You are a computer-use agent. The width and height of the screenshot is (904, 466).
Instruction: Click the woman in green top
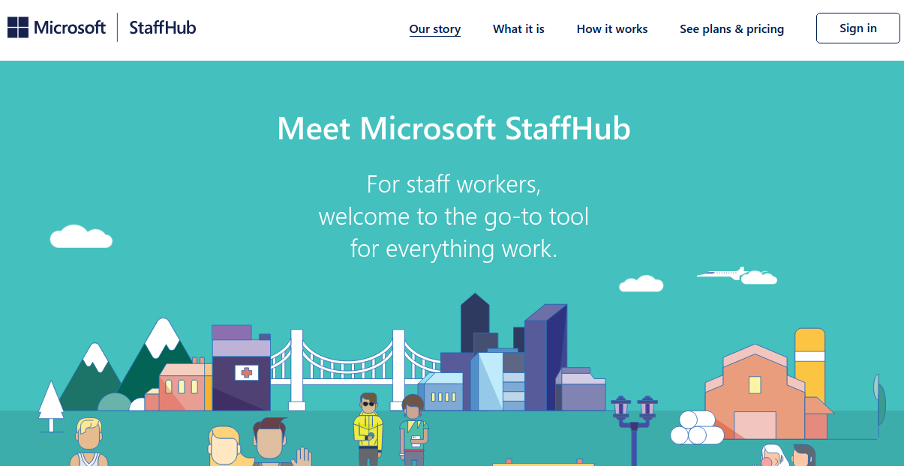413,431
